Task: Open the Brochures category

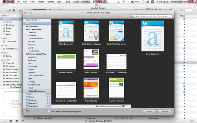Action: point(32,60)
